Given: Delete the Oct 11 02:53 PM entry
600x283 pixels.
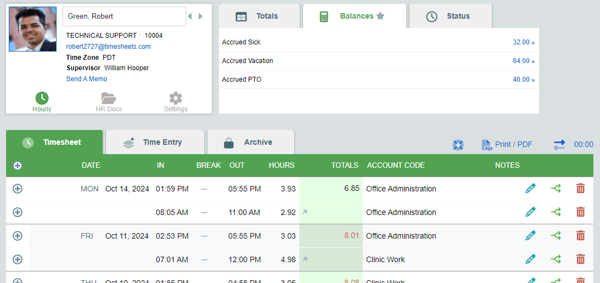Looking at the screenshot, I should point(580,236).
